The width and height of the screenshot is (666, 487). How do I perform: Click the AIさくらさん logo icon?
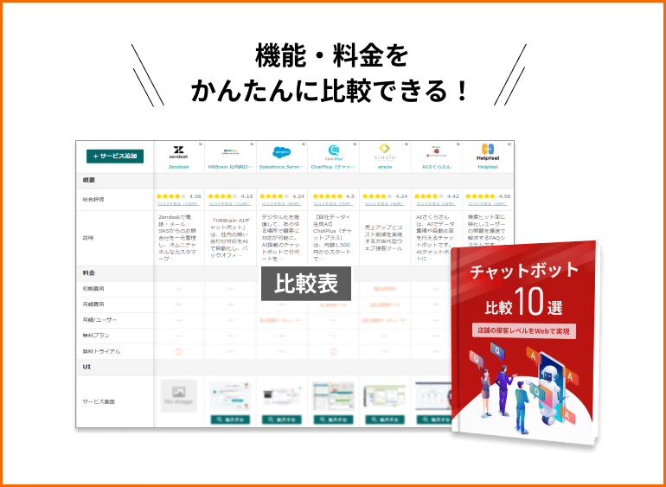(x=436, y=151)
